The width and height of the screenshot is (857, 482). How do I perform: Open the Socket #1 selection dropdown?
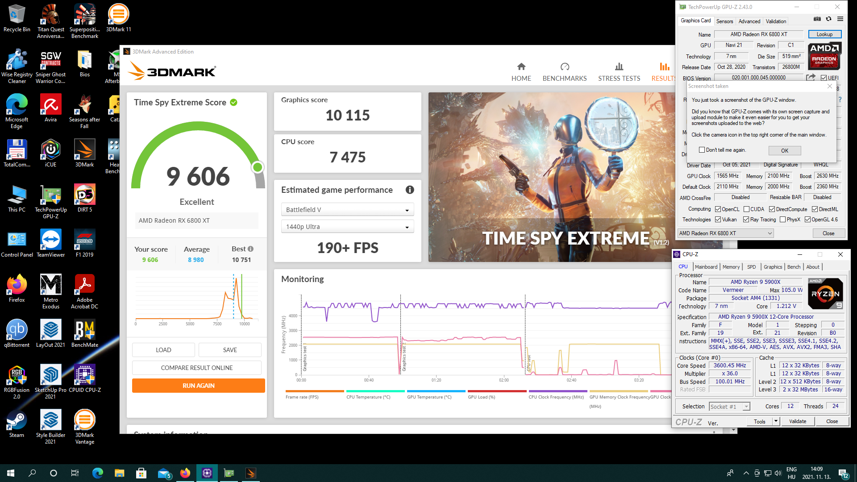(x=729, y=406)
